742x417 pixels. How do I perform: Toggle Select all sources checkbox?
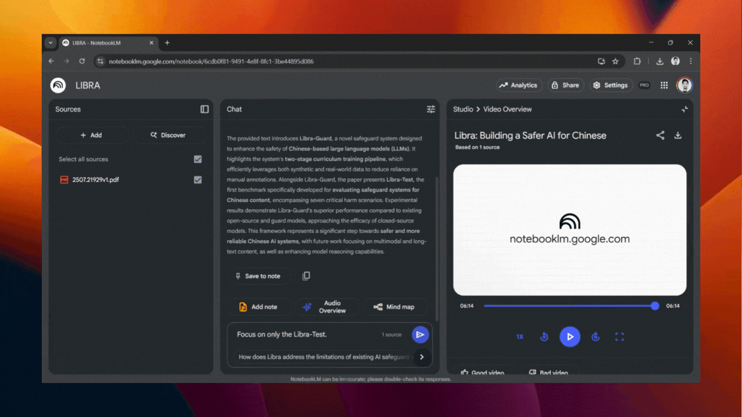click(198, 160)
